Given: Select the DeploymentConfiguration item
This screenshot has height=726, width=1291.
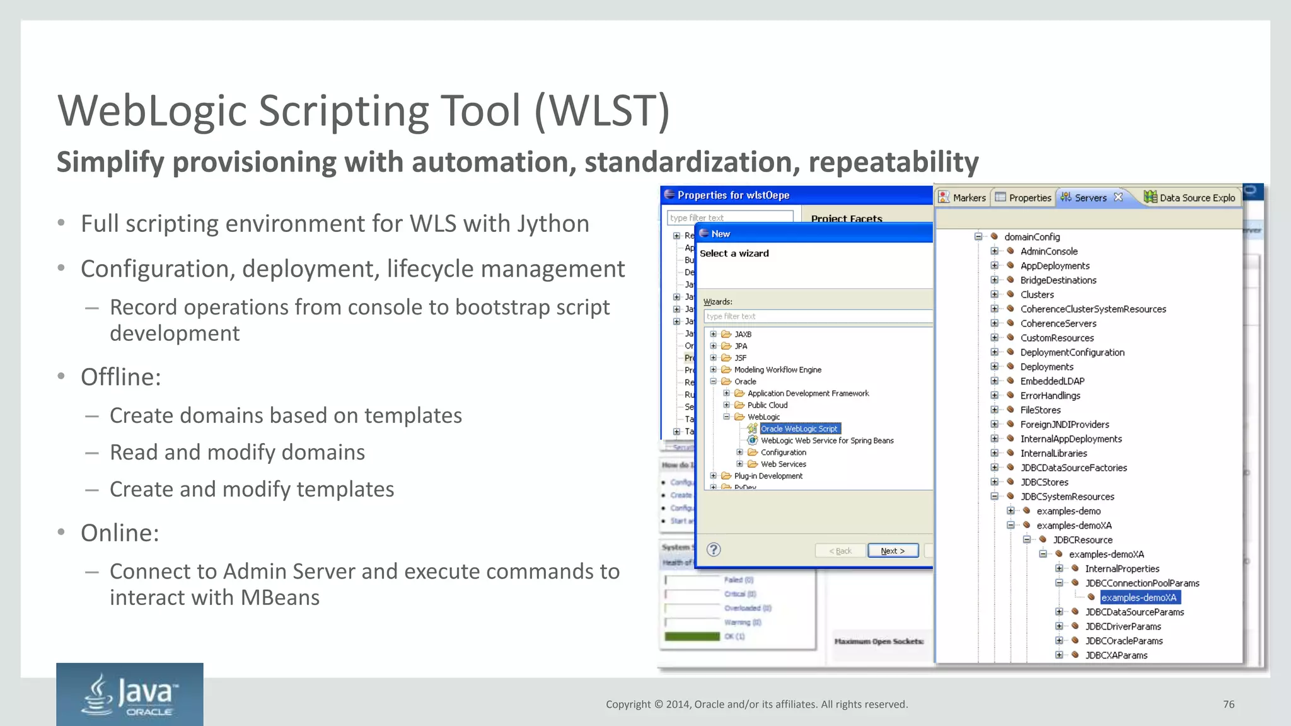Looking at the screenshot, I should (1072, 353).
